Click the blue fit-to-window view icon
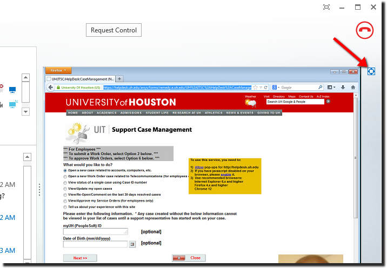 click(371, 71)
